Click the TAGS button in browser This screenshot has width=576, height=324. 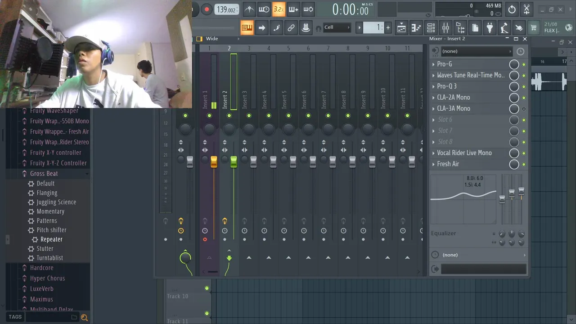coord(15,317)
